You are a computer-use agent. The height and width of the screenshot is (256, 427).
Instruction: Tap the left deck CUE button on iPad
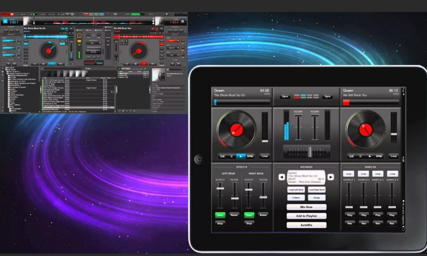point(222,156)
